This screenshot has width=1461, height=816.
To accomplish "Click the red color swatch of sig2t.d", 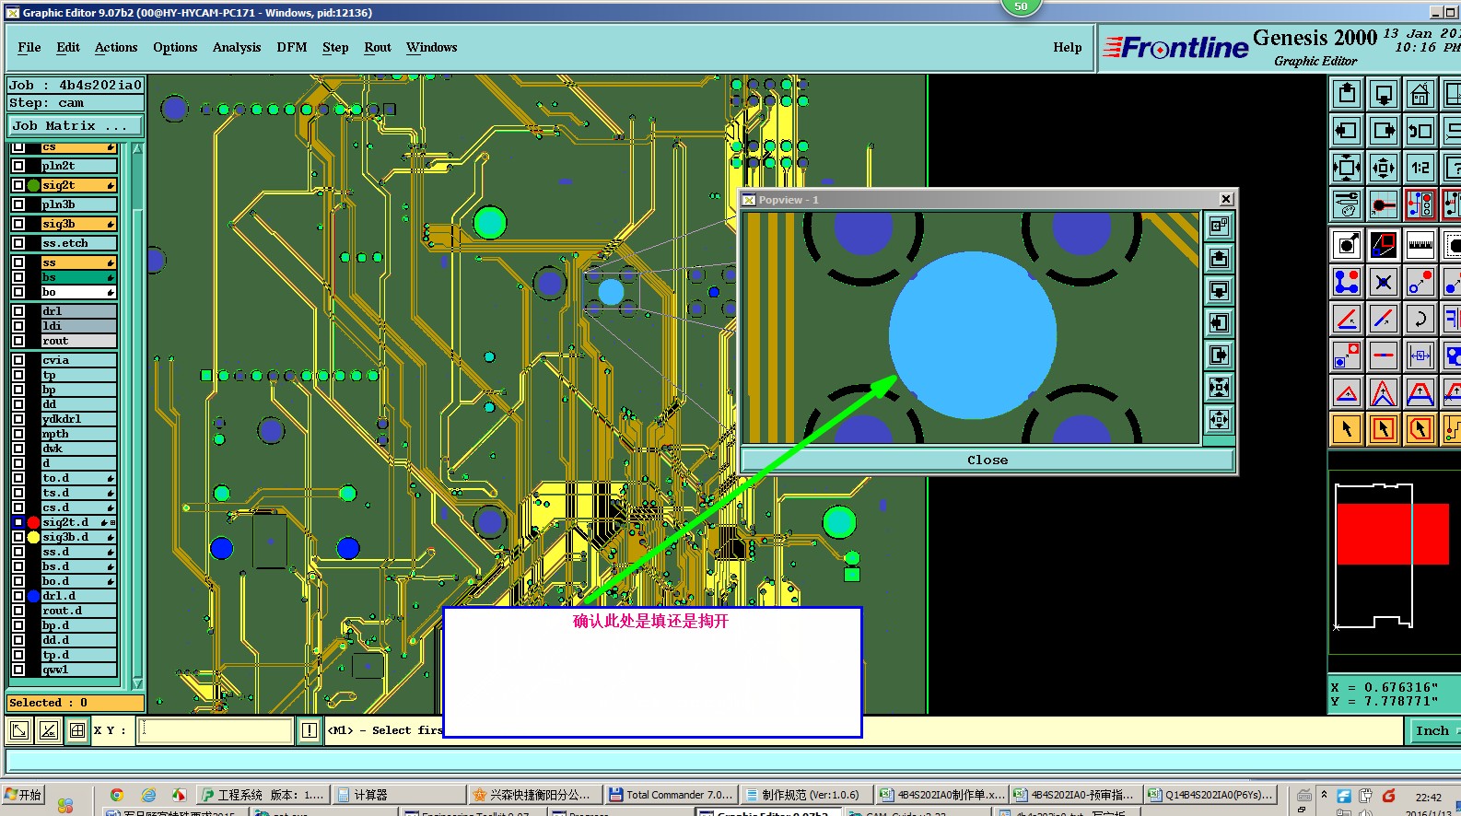I will [x=34, y=522].
